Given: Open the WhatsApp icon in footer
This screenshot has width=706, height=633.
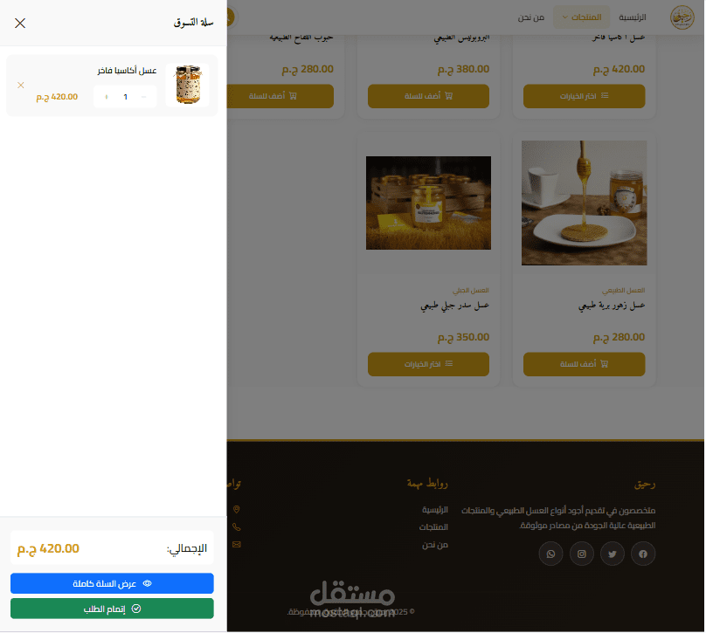Looking at the screenshot, I should [x=550, y=554].
